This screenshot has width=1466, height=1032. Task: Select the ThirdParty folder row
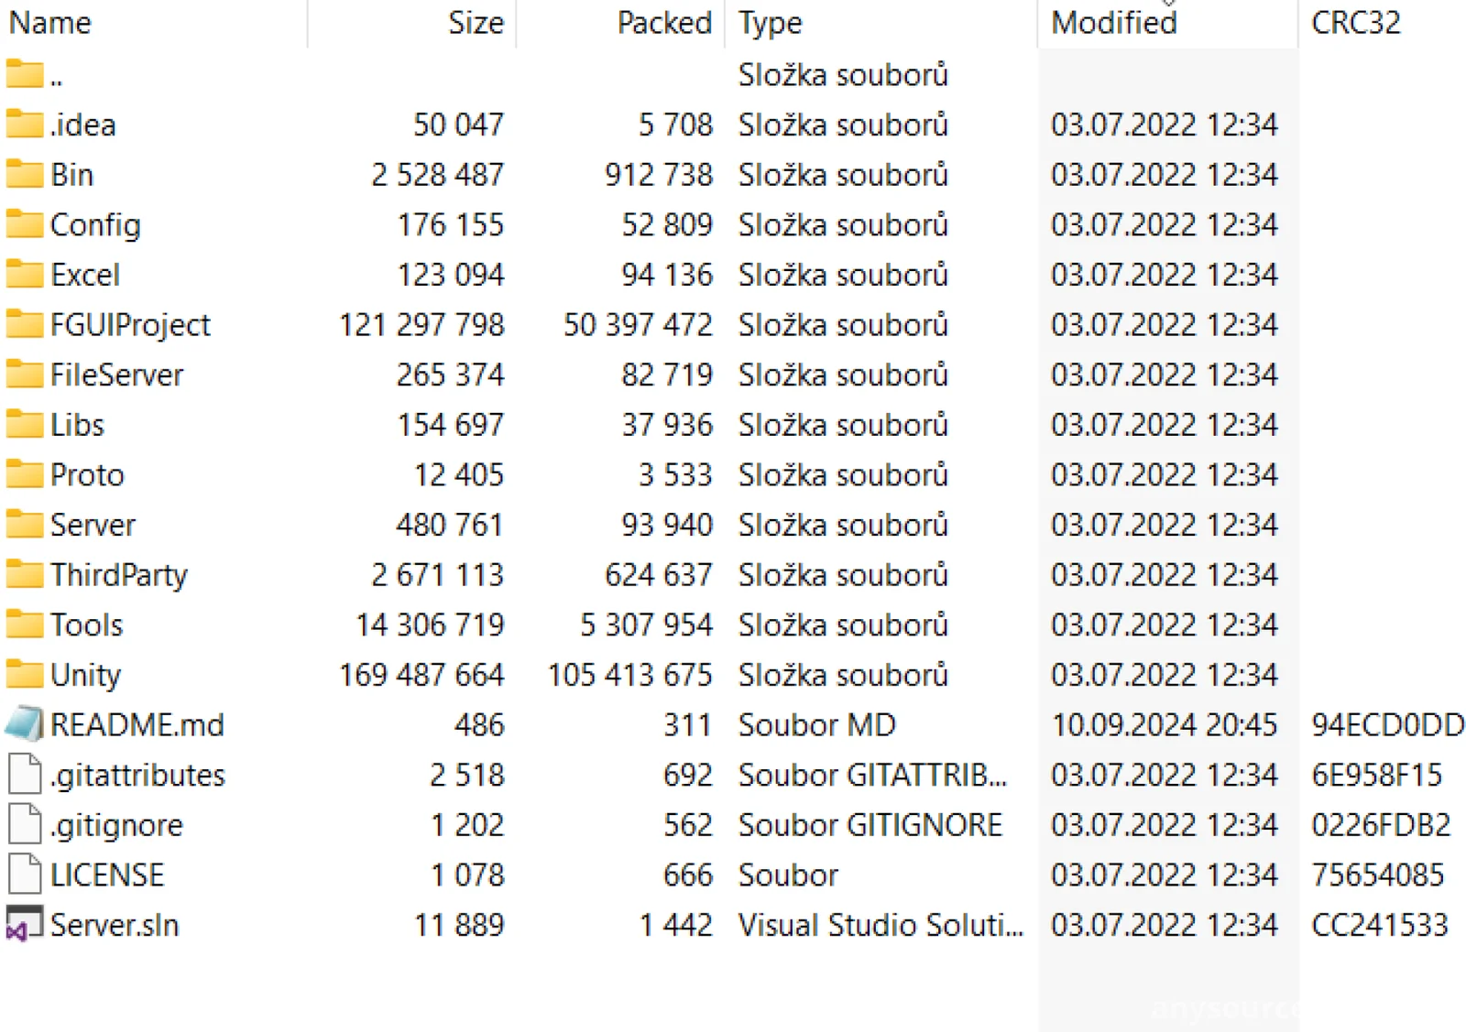tap(119, 575)
